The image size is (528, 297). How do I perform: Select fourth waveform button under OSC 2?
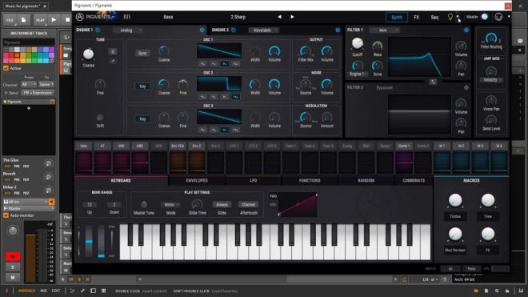(x=235, y=97)
